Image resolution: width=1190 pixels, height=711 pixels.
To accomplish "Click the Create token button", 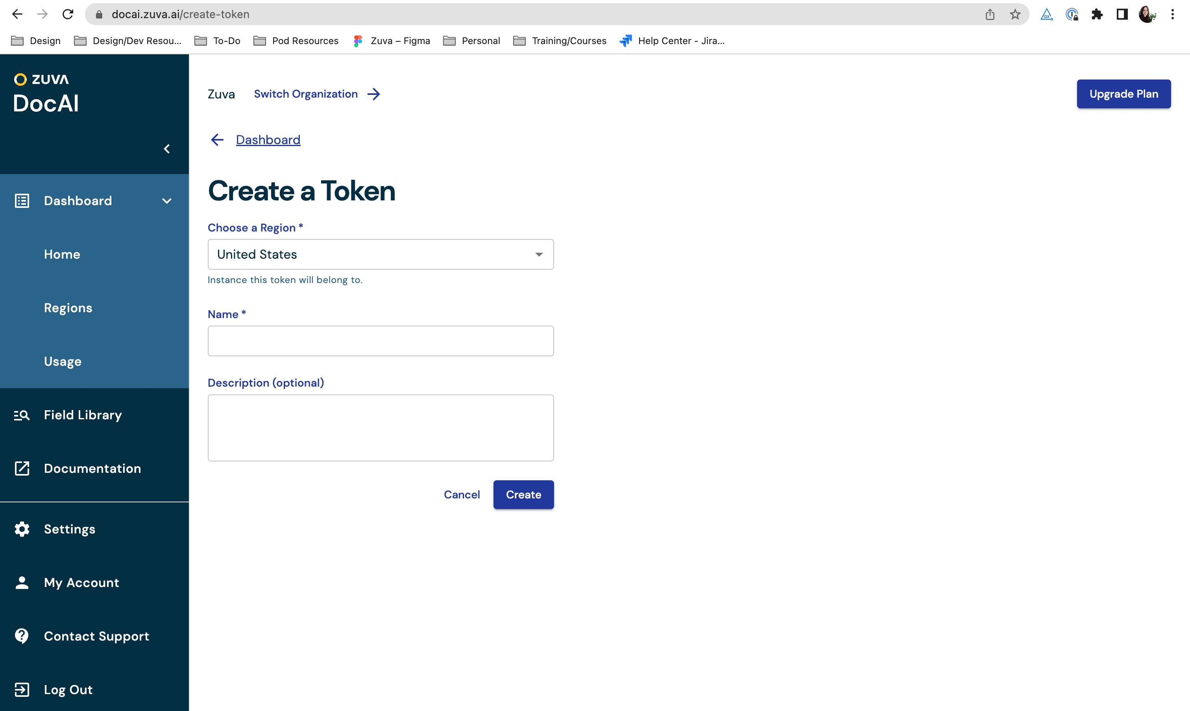I will point(523,495).
